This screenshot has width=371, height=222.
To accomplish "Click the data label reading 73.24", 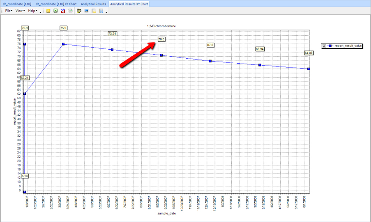I will (x=112, y=34).
